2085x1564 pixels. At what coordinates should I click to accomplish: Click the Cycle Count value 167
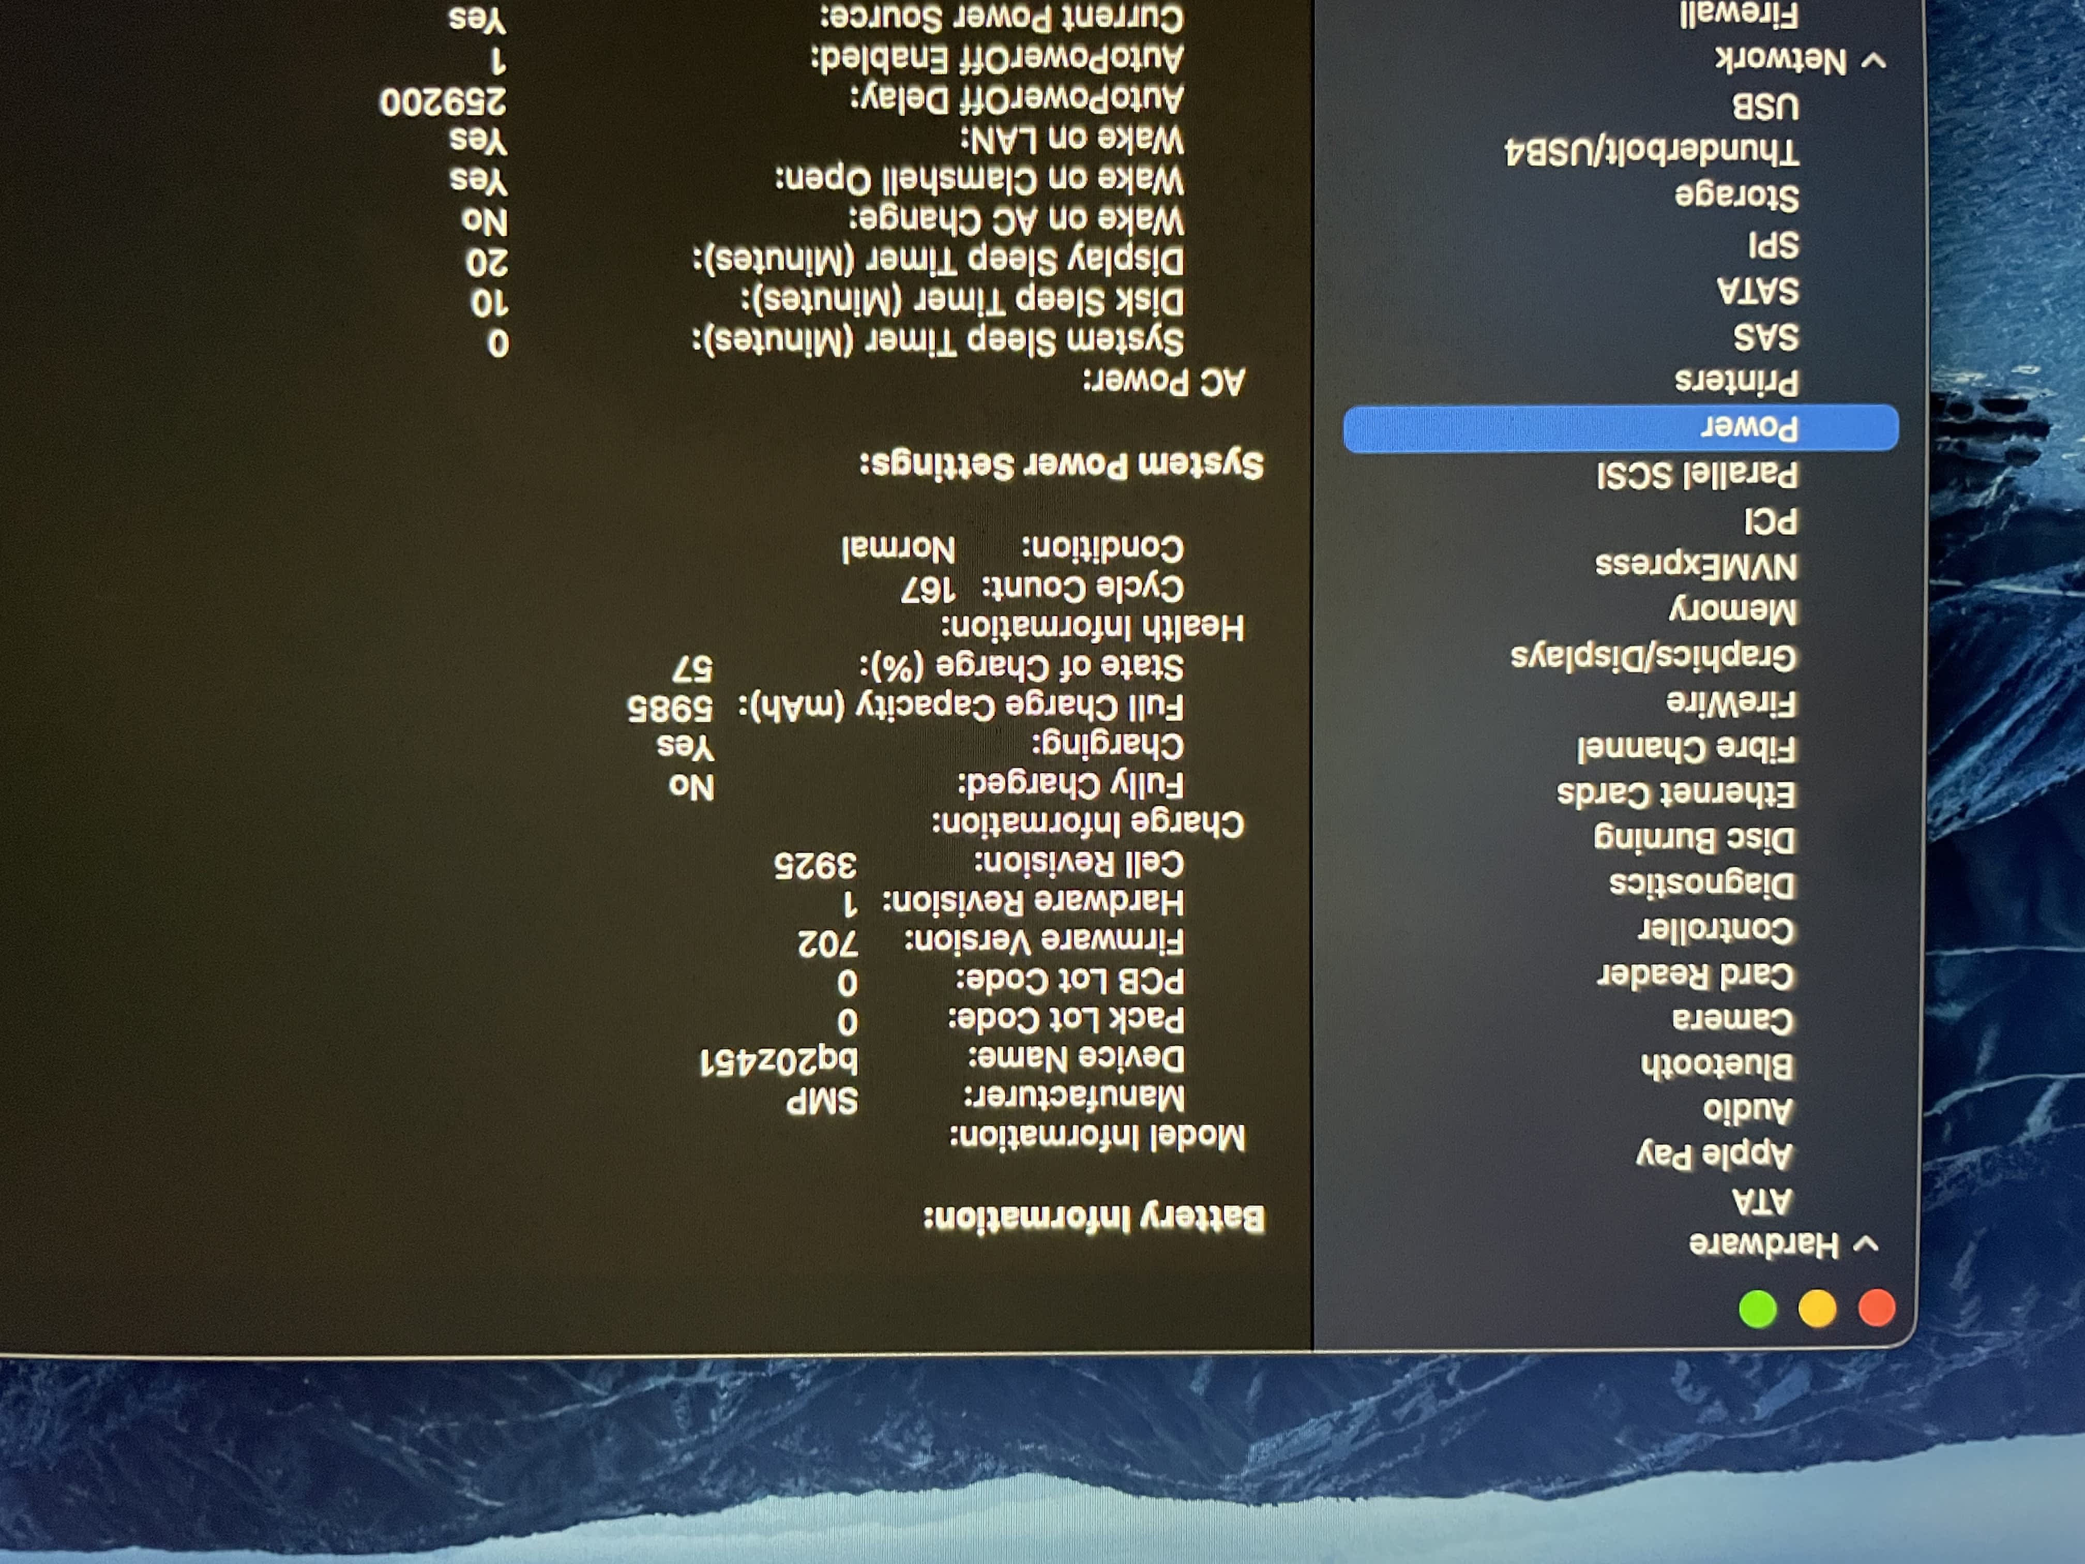(x=928, y=590)
